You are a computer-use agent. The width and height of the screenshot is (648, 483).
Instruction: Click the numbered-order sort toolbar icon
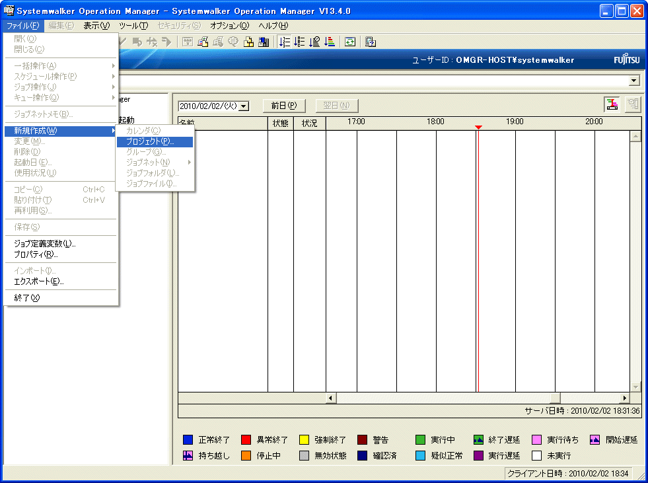point(284,42)
